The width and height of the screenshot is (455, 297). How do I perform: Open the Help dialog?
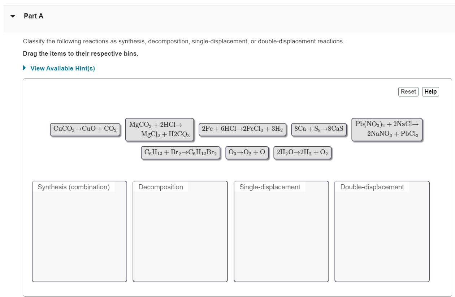tap(430, 91)
